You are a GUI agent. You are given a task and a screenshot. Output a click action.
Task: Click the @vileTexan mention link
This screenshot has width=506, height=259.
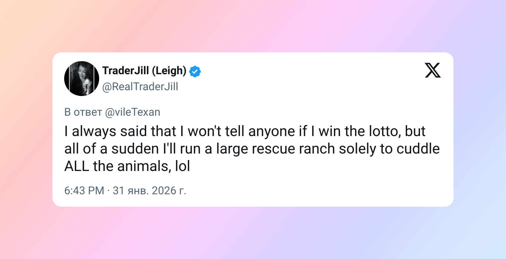tap(132, 112)
